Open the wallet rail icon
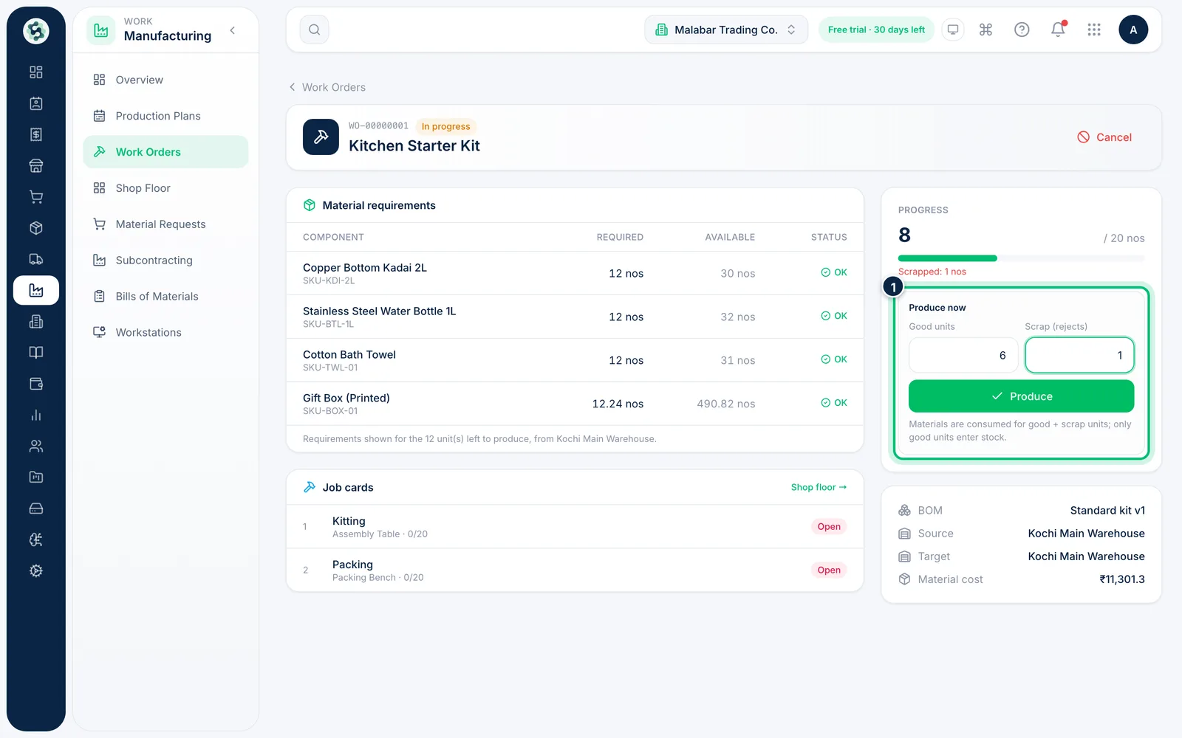The height and width of the screenshot is (738, 1182). (x=36, y=384)
